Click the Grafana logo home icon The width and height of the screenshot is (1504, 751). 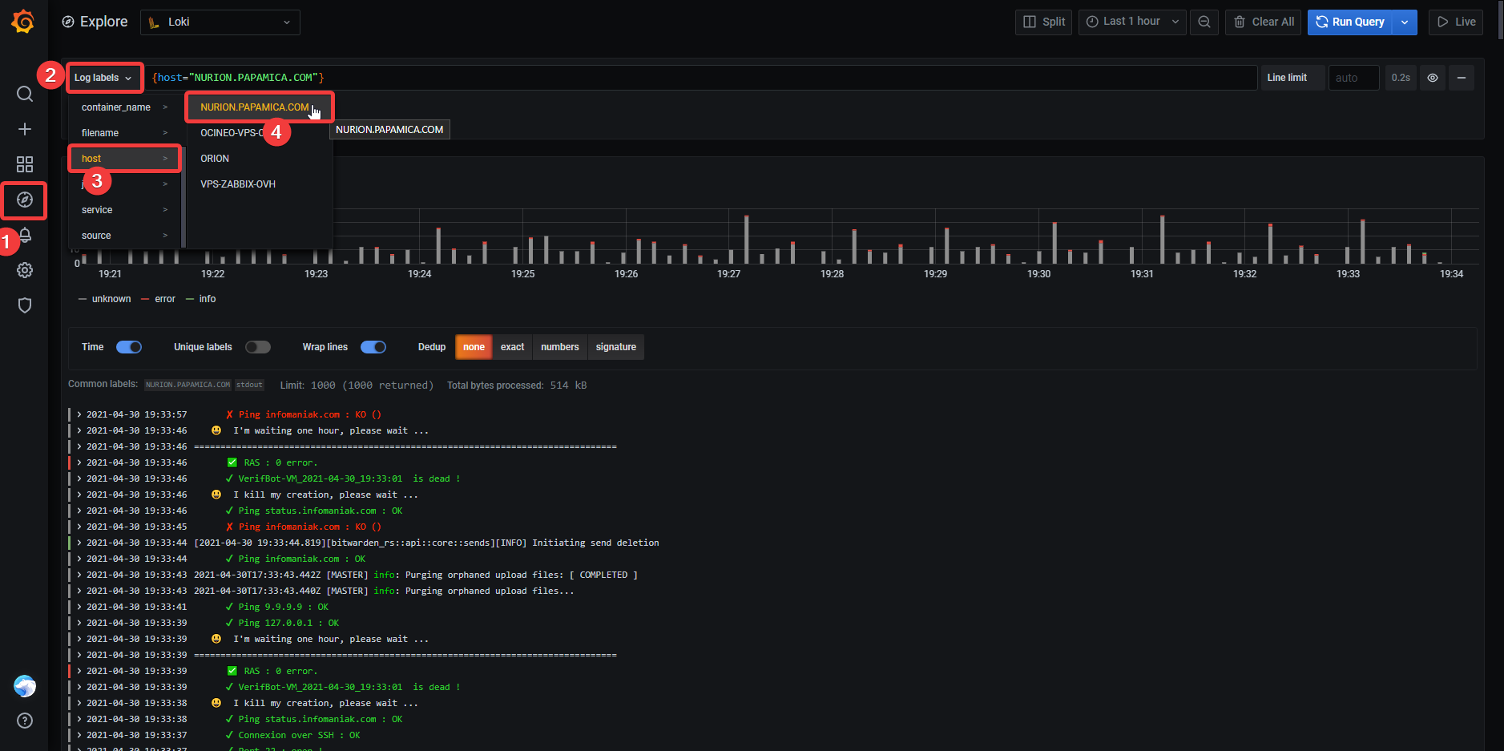tap(23, 22)
